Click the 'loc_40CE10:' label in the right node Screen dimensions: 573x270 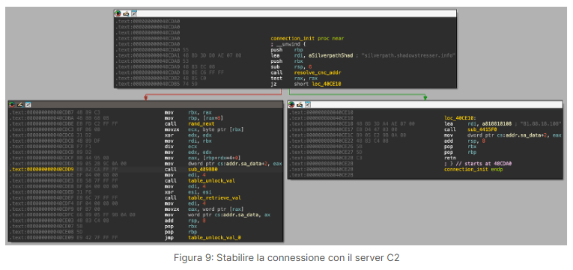(459, 119)
